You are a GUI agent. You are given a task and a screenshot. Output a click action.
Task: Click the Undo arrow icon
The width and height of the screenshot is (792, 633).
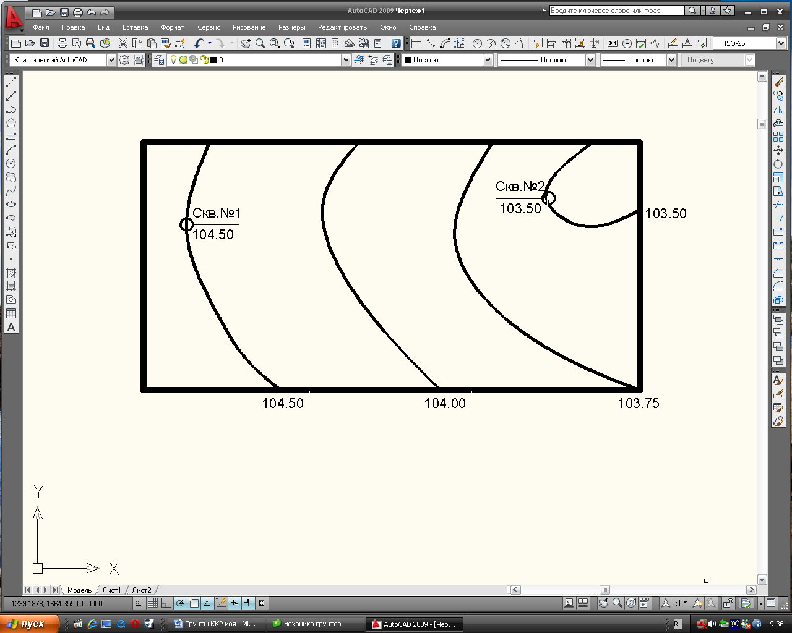(x=199, y=43)
